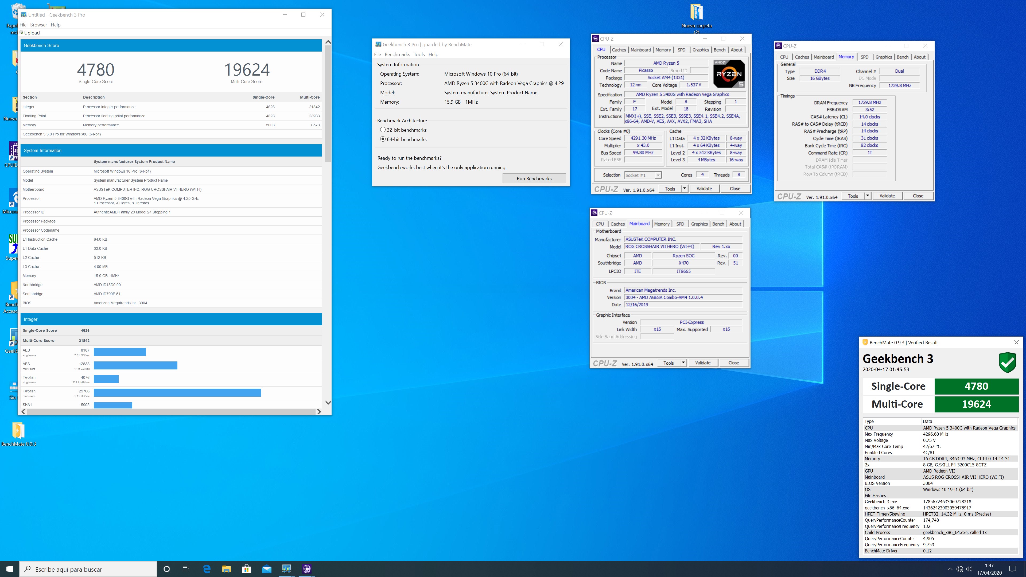The width and height of the screenshot is (1026, 577).
Task: Open Tools dropdown arrow in Mainboard CPU-Z window
Action: [683, 362]
